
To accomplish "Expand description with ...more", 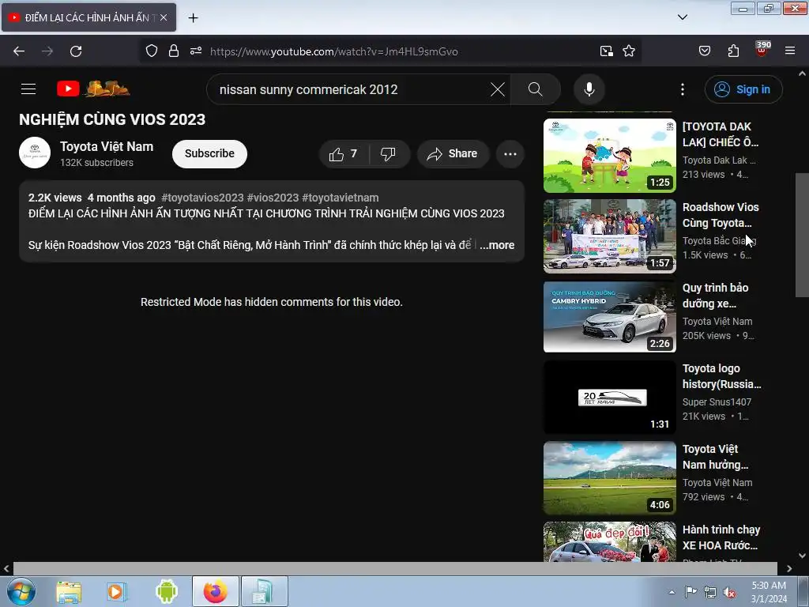I will [497, 245].
